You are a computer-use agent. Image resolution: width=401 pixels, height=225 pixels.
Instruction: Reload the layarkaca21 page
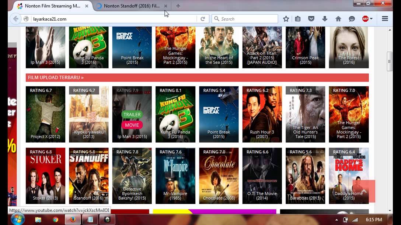203,19
